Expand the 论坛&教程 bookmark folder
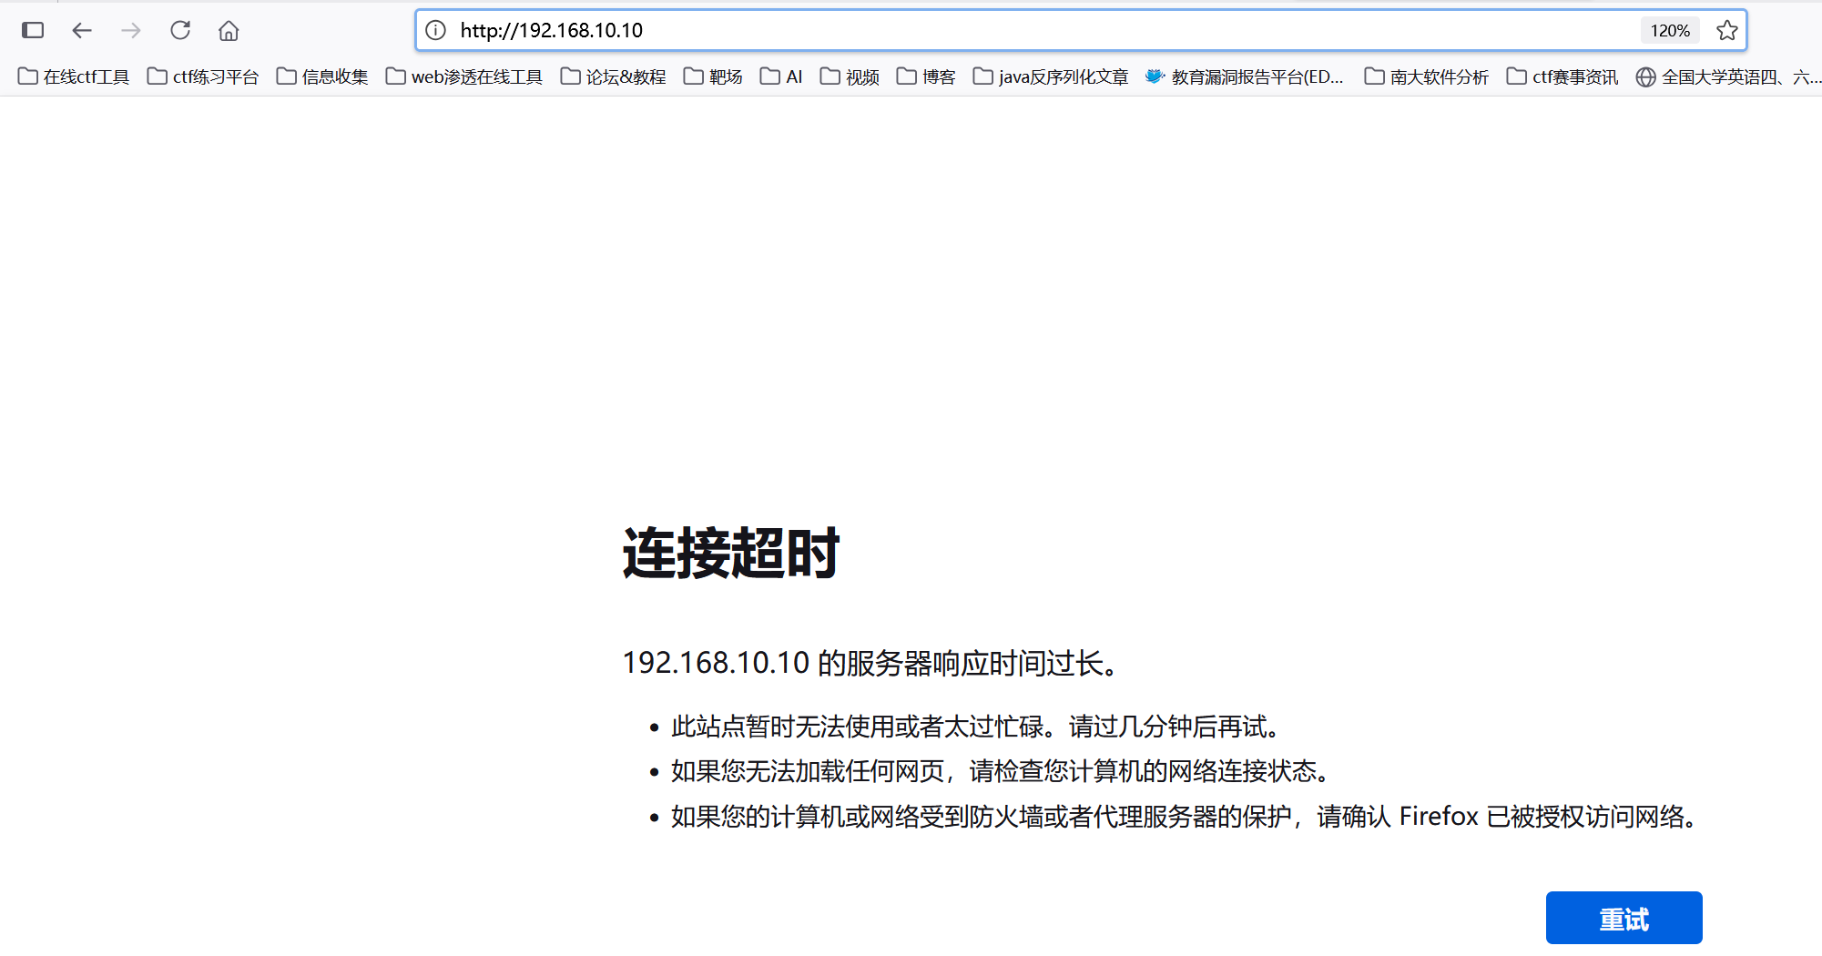This screenshot has height=956, width=1822. coord(613,76)
